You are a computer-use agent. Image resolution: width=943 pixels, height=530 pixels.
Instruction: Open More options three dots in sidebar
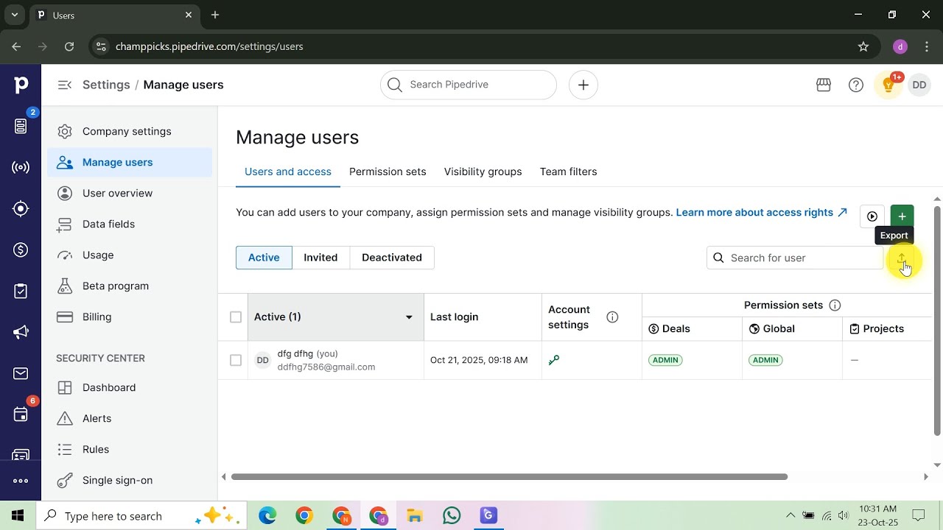pos(21,481)
